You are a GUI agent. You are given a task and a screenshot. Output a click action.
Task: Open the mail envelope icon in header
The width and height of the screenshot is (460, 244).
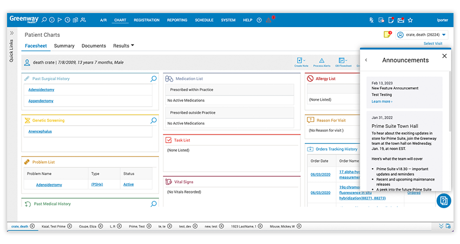click(x=400, y=20)
